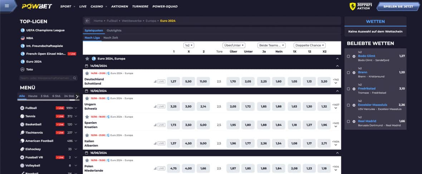Open the Über/Unter market dropdown

click(234, 45)
